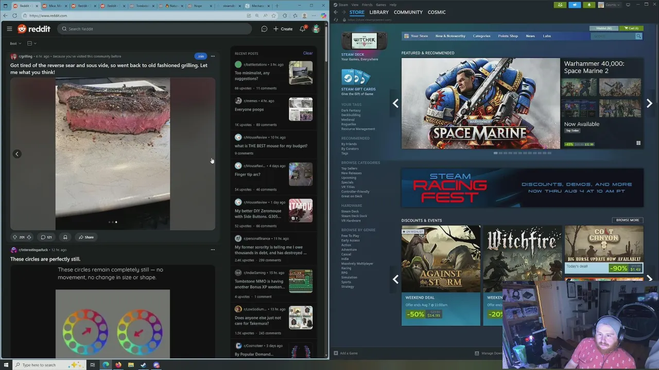Join the r/grilling community

pyautogui.click(x=200, y=56)
